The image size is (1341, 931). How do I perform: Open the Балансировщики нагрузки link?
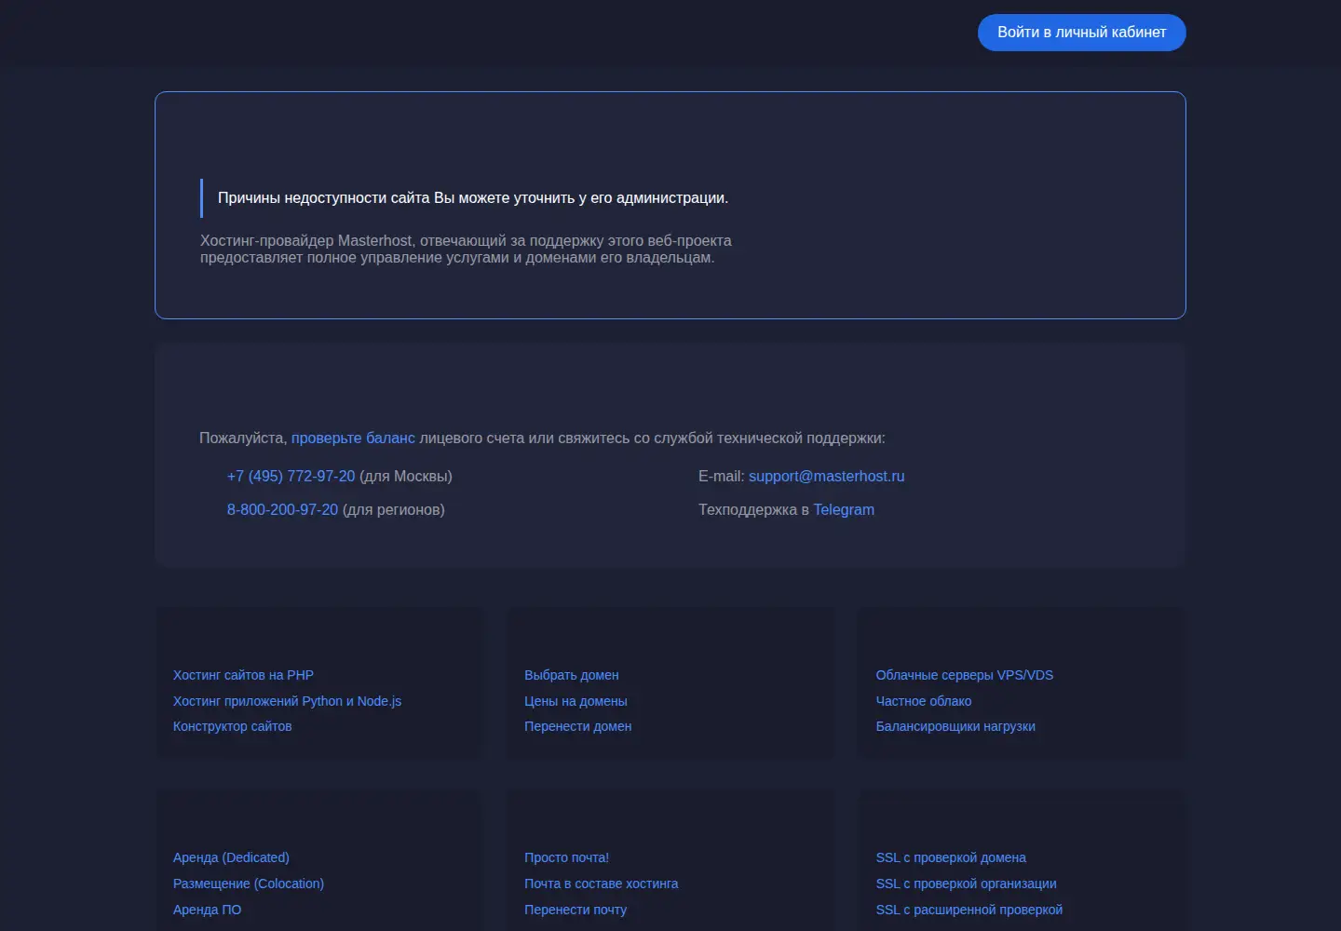coord(955,726)
